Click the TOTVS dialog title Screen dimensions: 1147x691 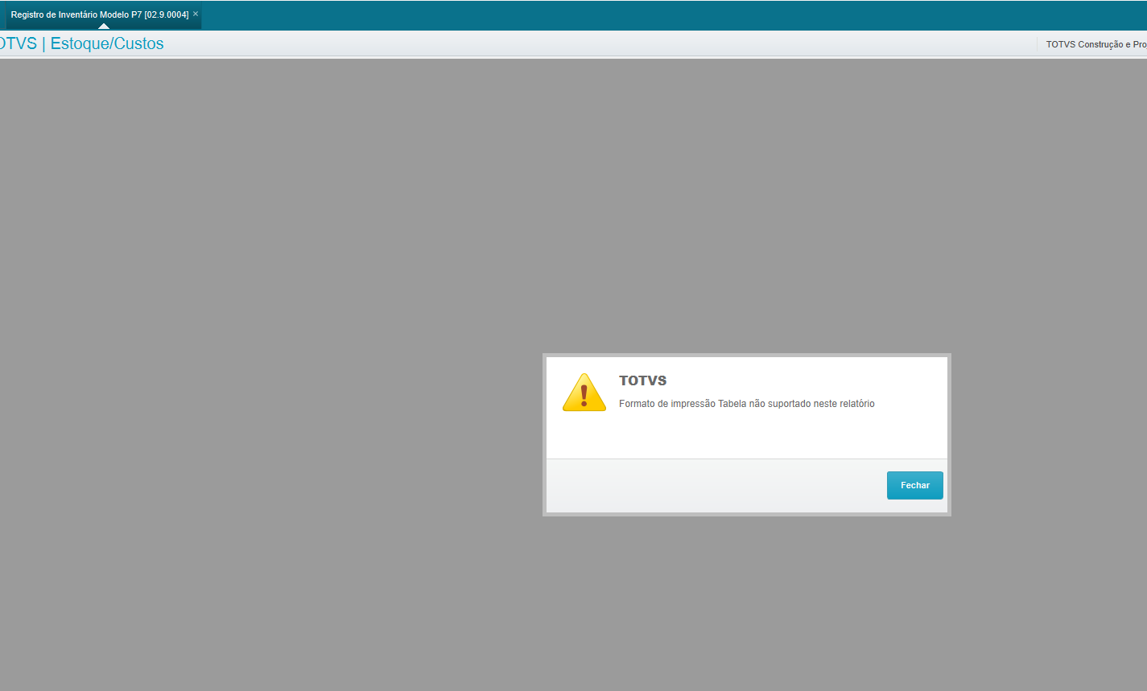(x=642, y=380)
